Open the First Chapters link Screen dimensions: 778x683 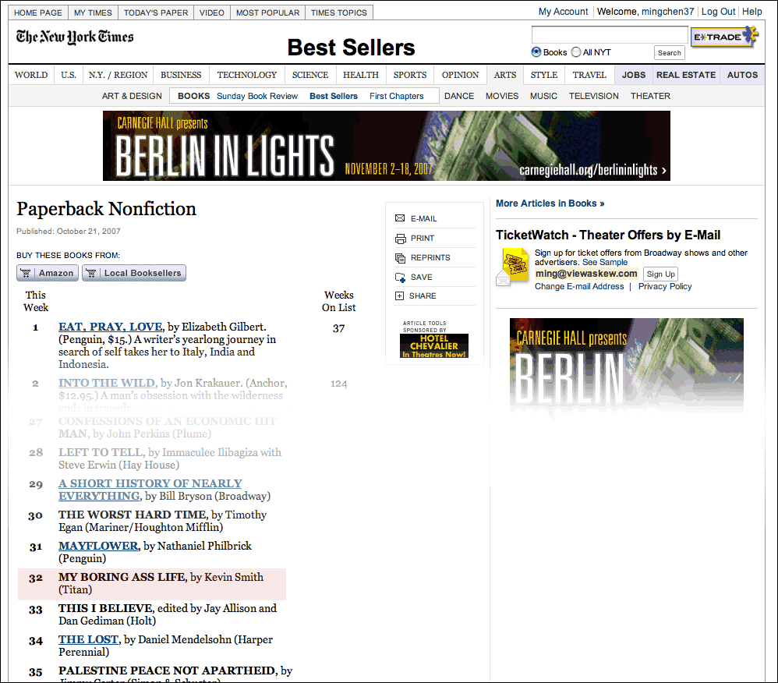tap(397, 97)
